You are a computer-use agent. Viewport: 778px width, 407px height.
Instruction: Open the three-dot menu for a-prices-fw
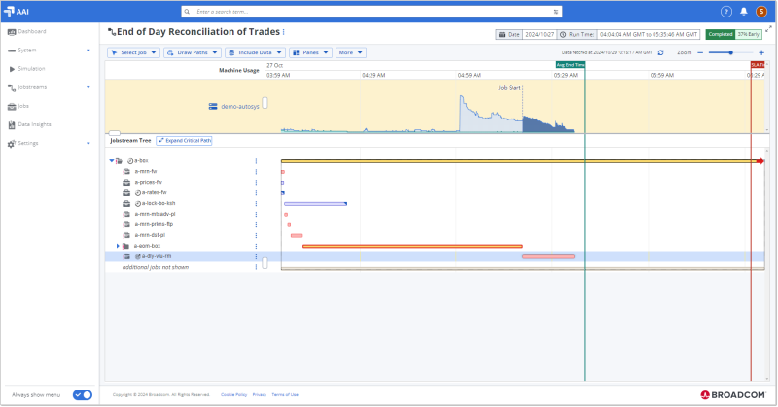[256, 183]
